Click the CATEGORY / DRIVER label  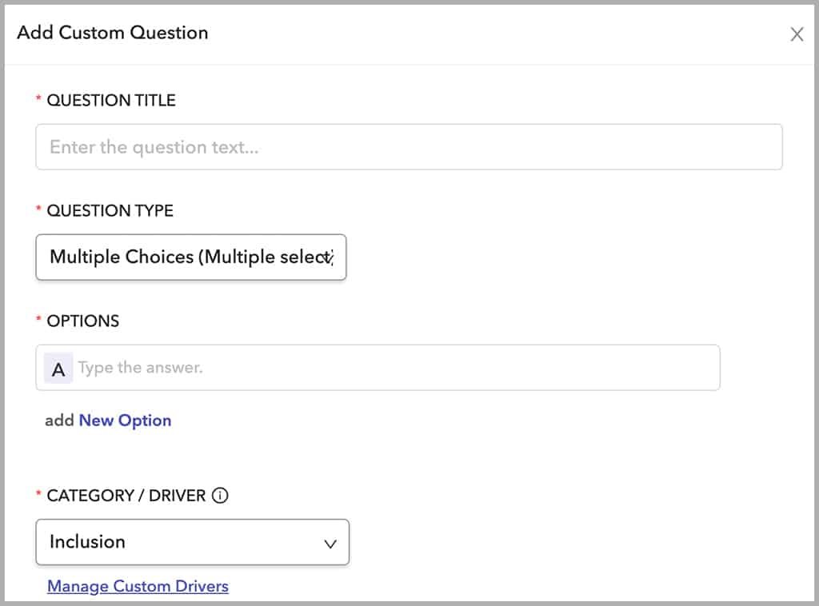(x=126, y=496)
